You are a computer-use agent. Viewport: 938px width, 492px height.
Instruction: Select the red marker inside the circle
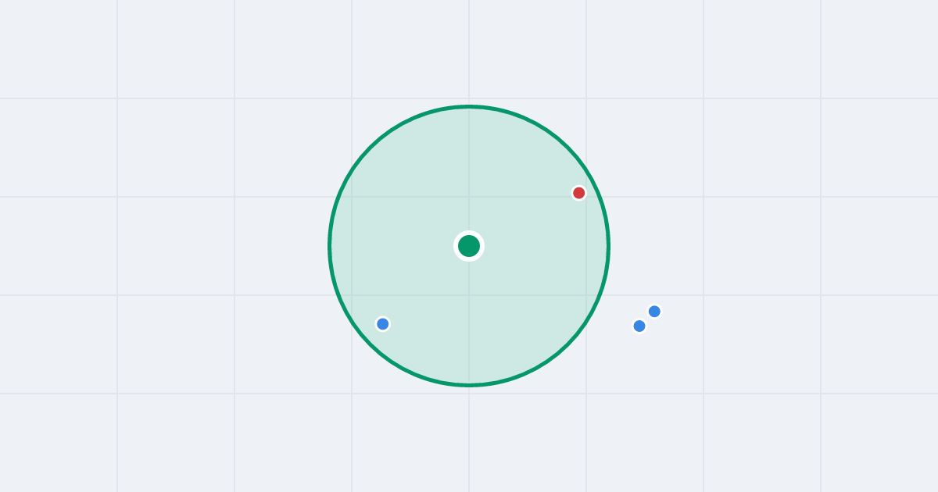(x=578, y=193)
